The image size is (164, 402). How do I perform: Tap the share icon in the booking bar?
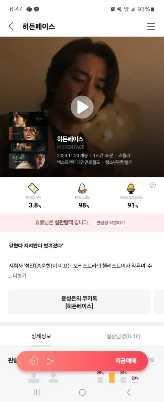coord(50,361)
